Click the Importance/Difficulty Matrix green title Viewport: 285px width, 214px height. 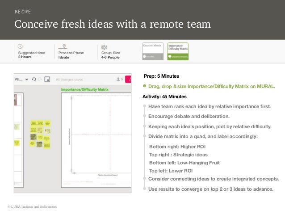[x=85, y=89]
